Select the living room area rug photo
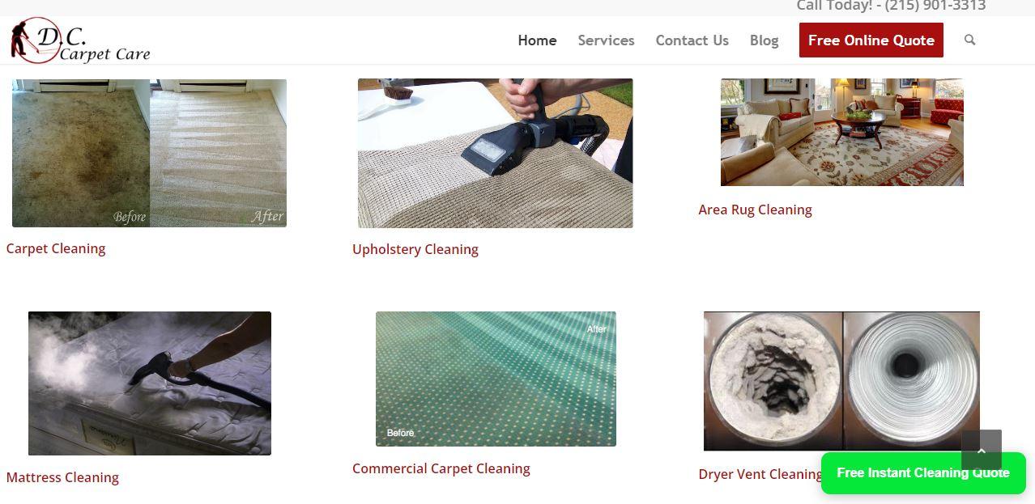 (x=842, y=132)
